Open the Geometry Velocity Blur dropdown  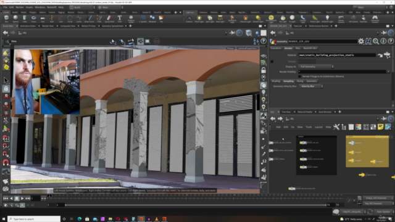(311, 86)
